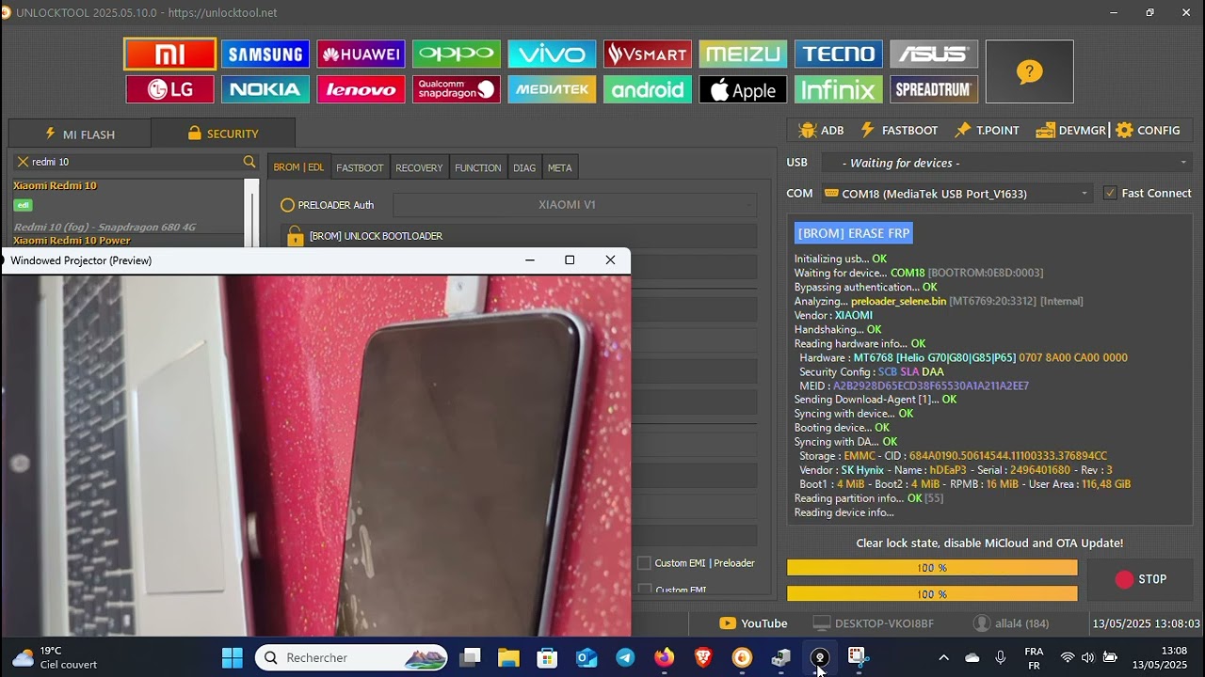The height and width of the screenshot is (677, 1205).
Task: Switch to the MI FLASH tab
Action: click(x=79, y=134)
